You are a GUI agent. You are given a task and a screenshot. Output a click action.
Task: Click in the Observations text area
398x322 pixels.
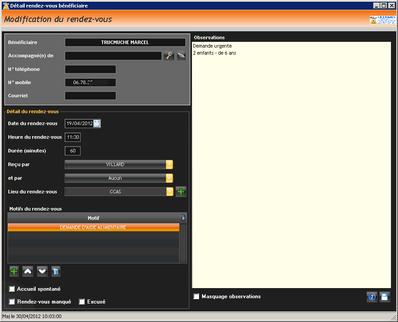pos(291,167)
